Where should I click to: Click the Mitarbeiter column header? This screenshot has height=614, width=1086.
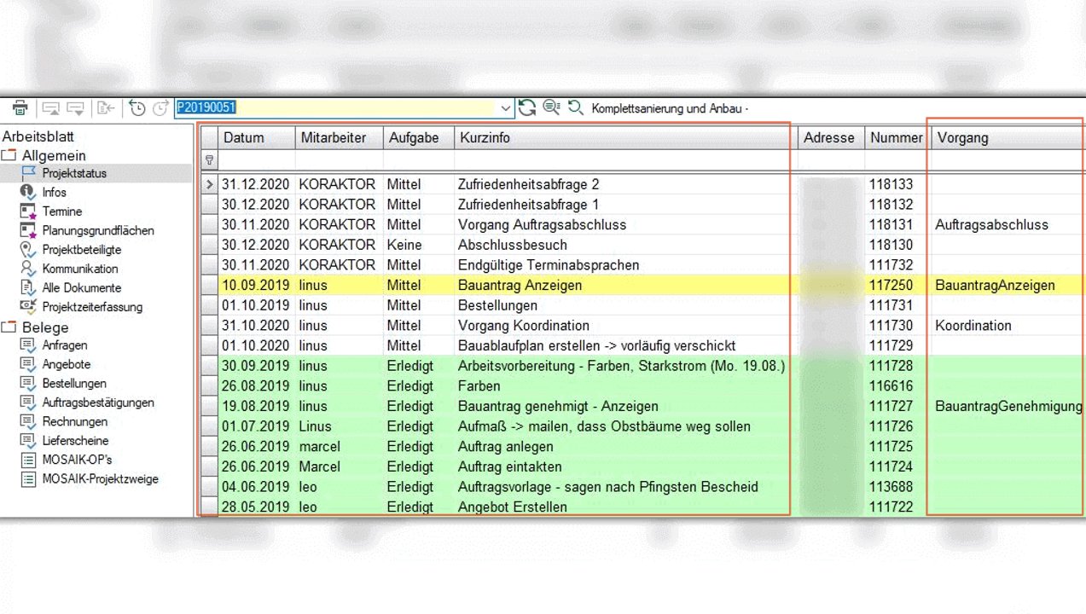point(333,137)
